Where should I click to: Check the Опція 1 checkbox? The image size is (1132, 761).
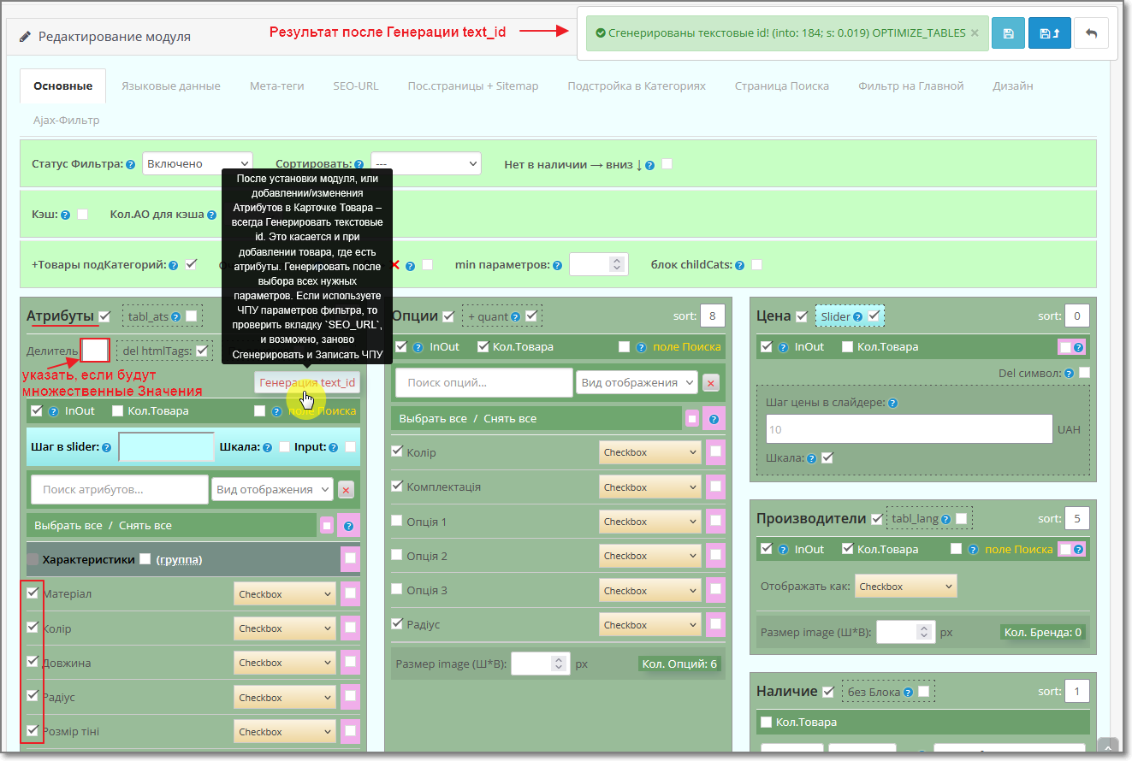click(x=397, y=520)
